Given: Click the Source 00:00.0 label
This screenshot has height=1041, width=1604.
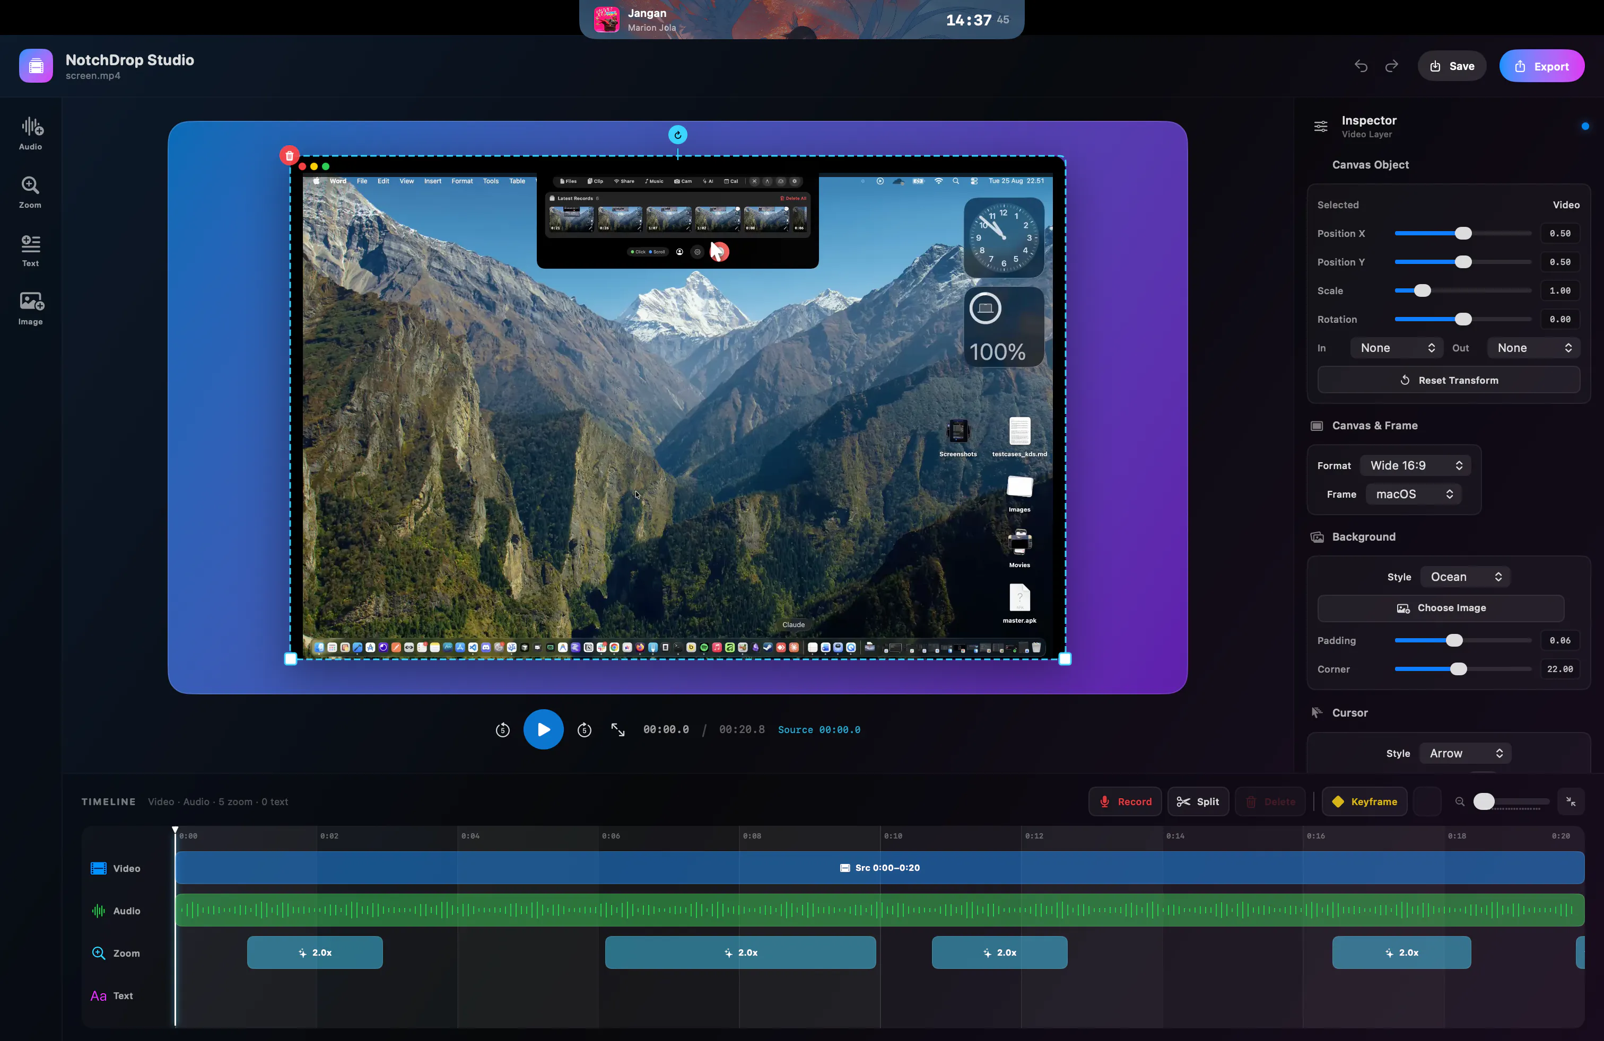Looking at the screenshot, I should (x=819, y=729).
